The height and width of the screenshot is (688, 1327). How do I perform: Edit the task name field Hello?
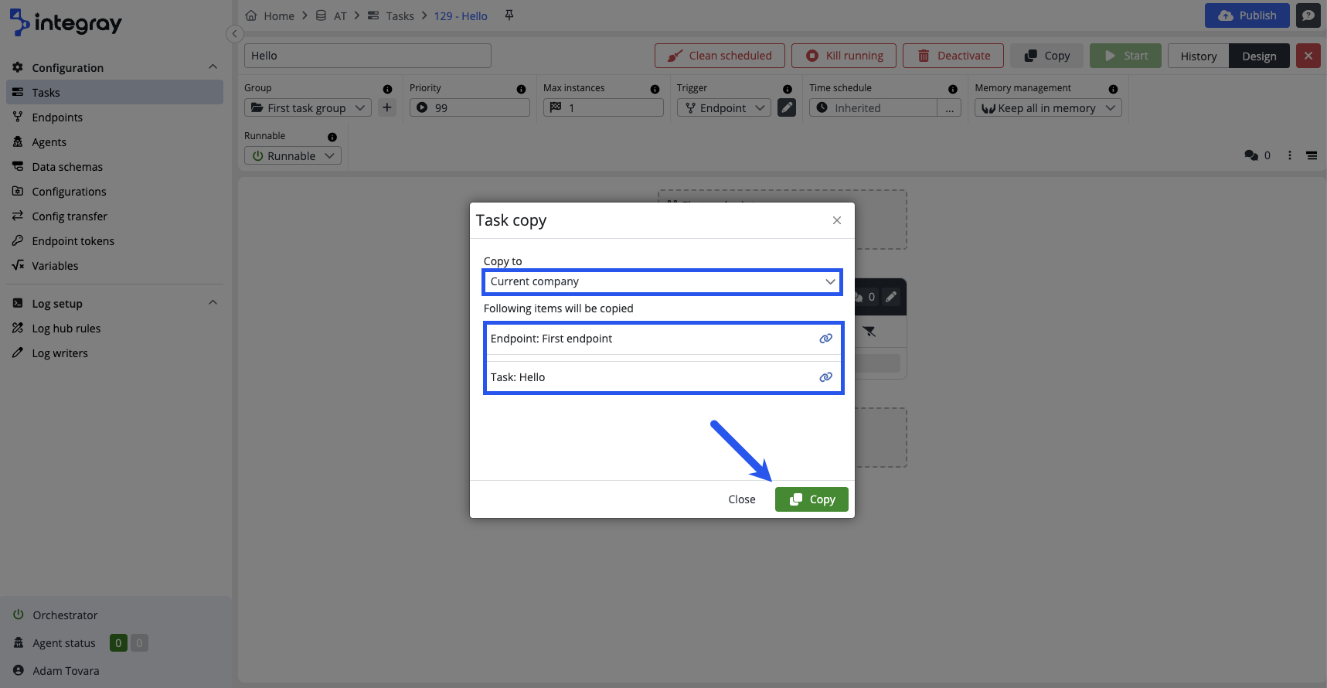368,56
